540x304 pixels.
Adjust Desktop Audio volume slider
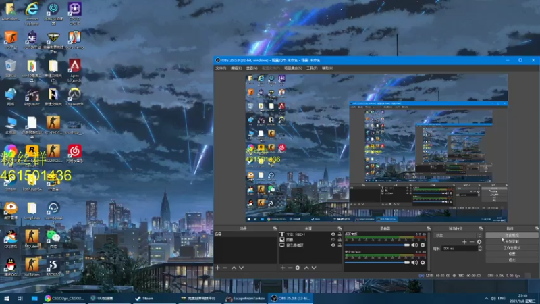tap(377, 245)
